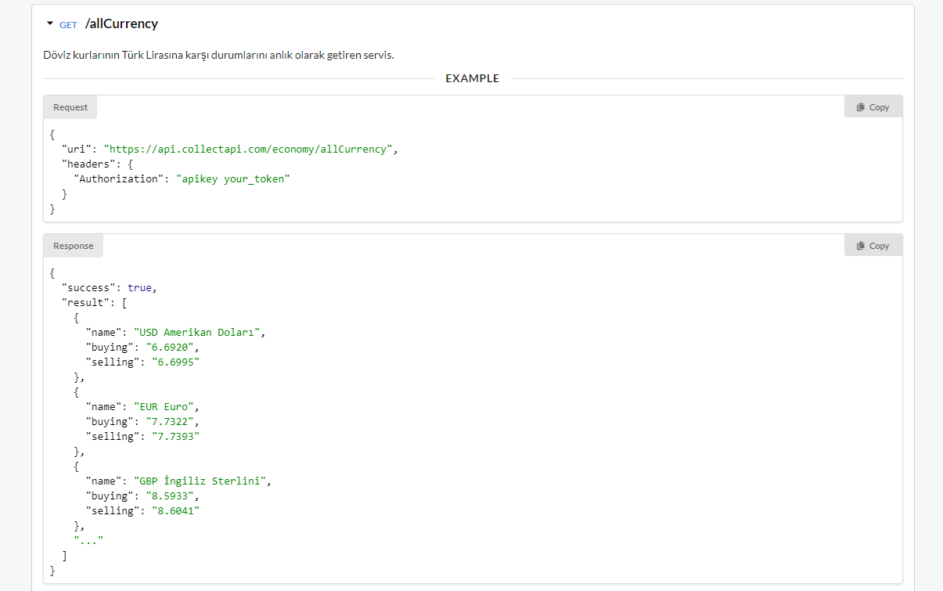943x591 pixels.
Task: Click the "Authorization" key in request
Action: click(x=119, y=178)
